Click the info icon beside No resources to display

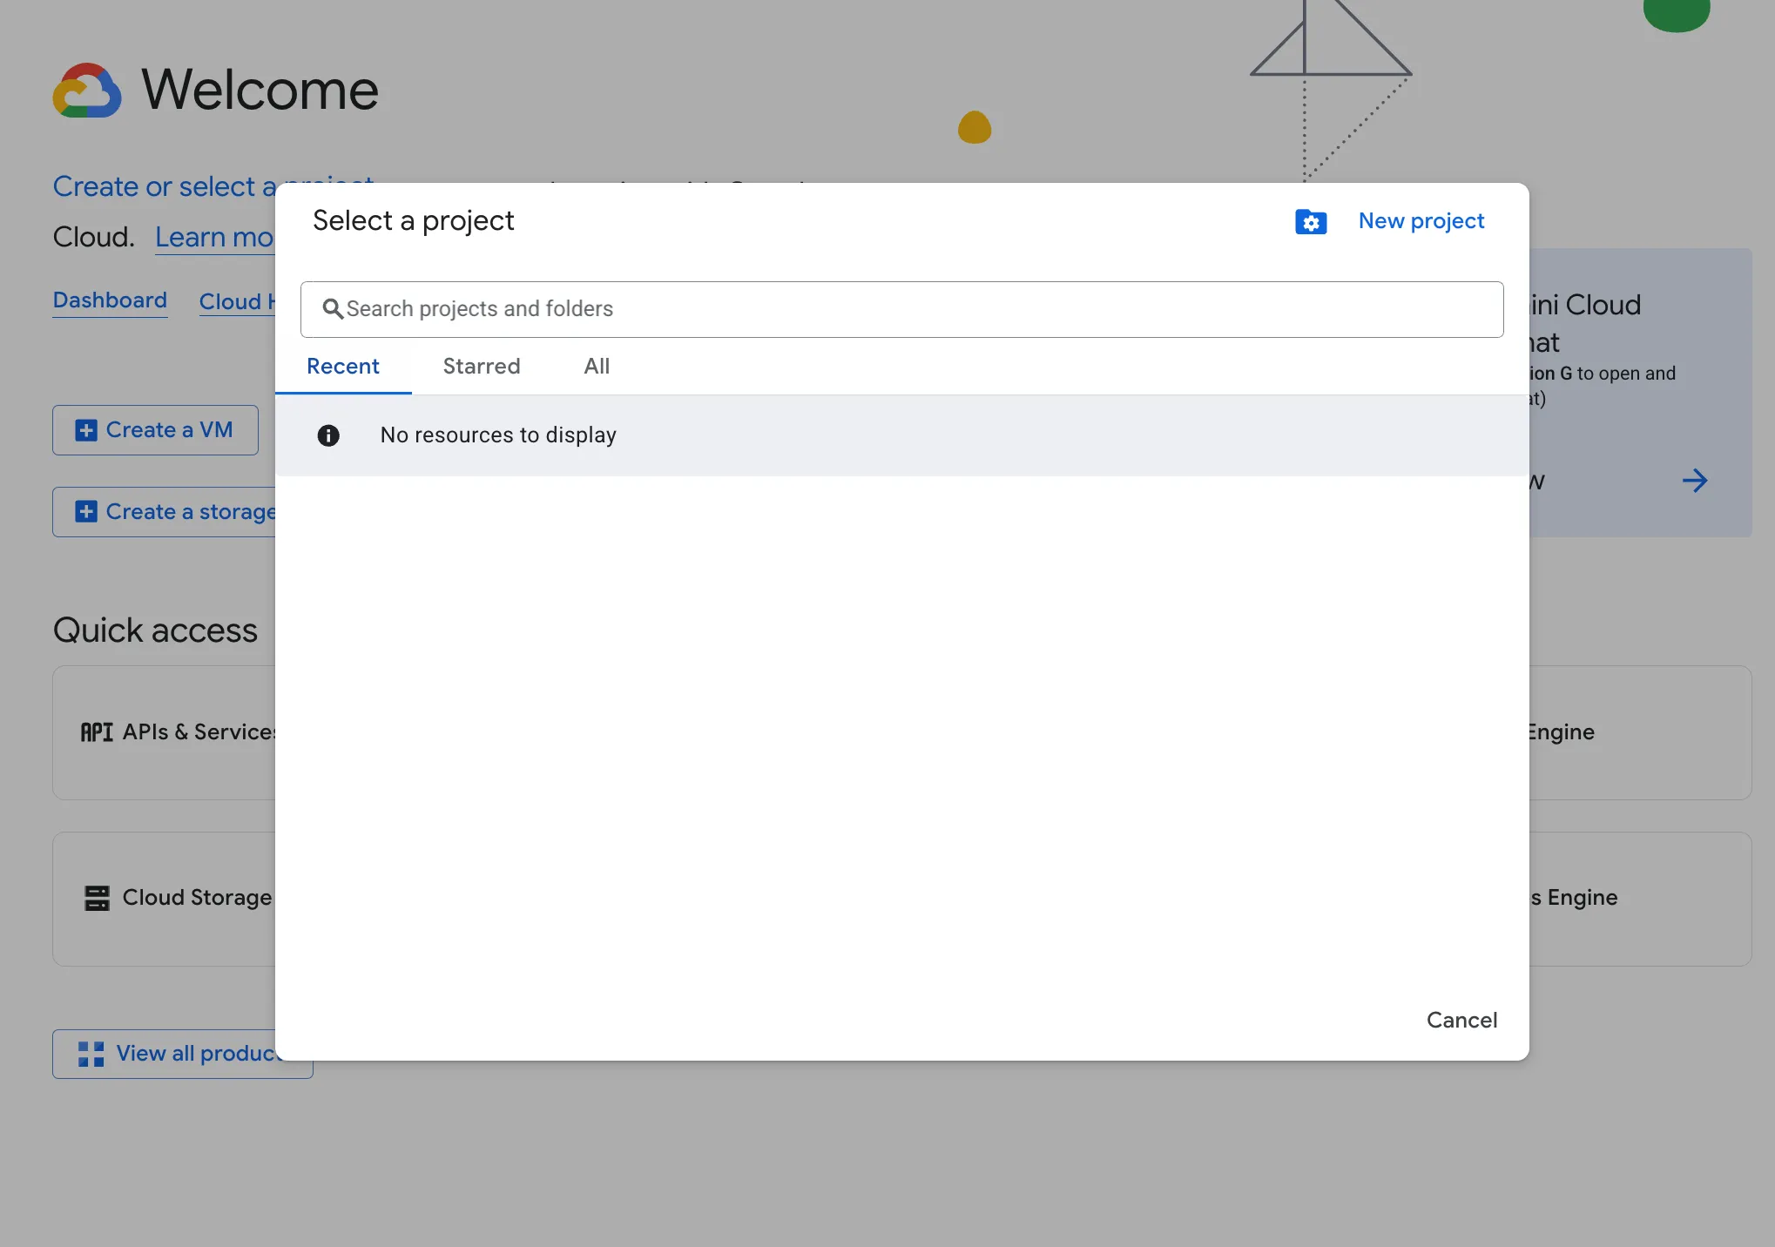(x=329, y=435)
